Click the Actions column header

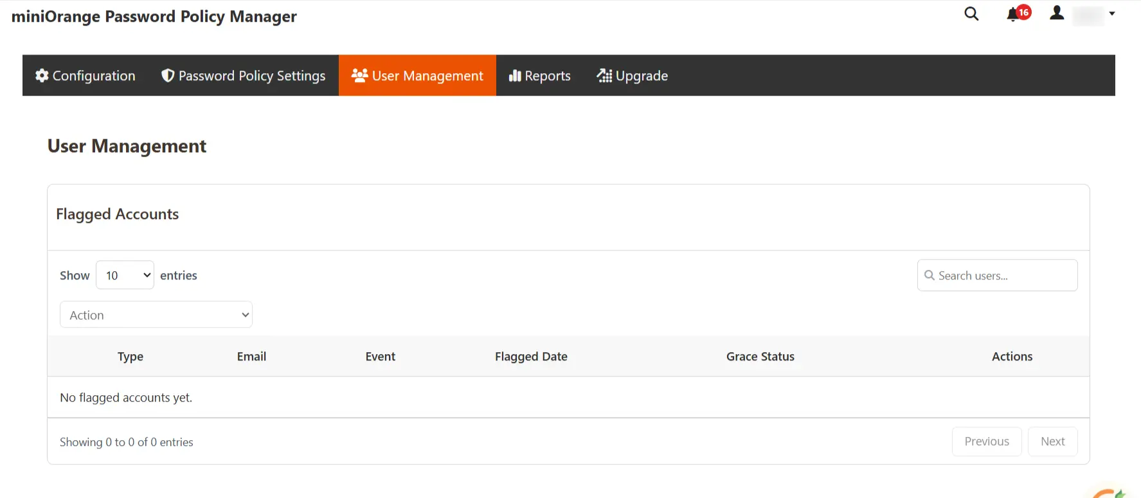coord(1012,357)
